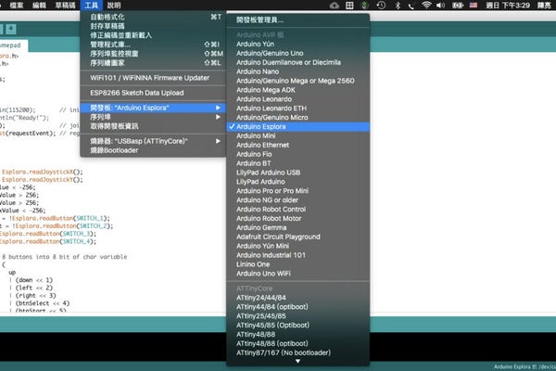Choose 自動格式化 from the Tools menu
Viewport: 556px width, 371px height.
click(153, 17)
